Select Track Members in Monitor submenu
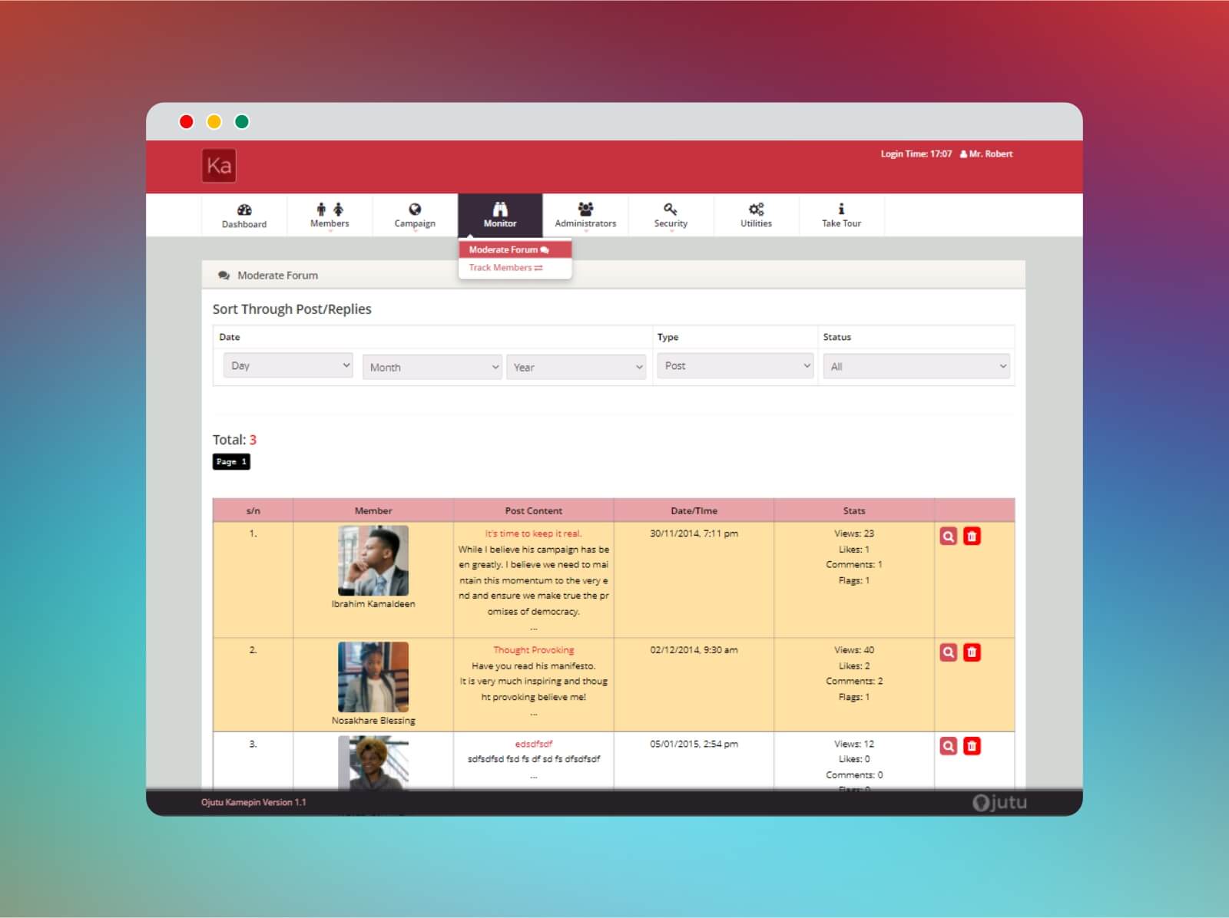1229x918 pixels. pos(515,267)
